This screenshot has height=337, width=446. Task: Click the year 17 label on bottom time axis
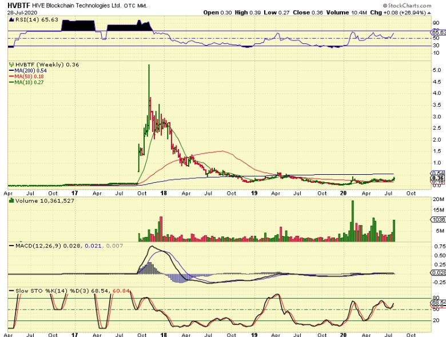[74, 335]
